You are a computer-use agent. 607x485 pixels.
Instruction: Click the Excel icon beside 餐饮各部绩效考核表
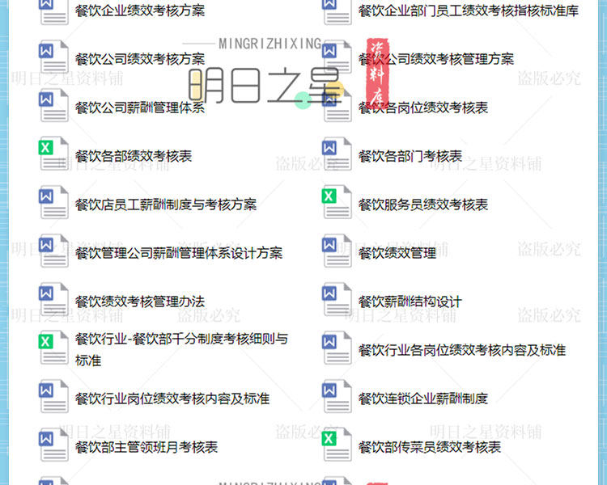coord(53,154)
